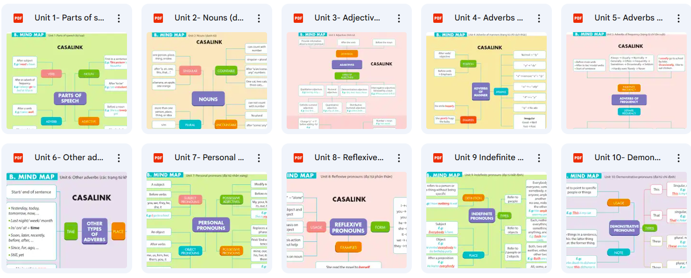Click the Unit 10 Demonstrative file title
Screen dimensions: 691x278
(628, 158)
